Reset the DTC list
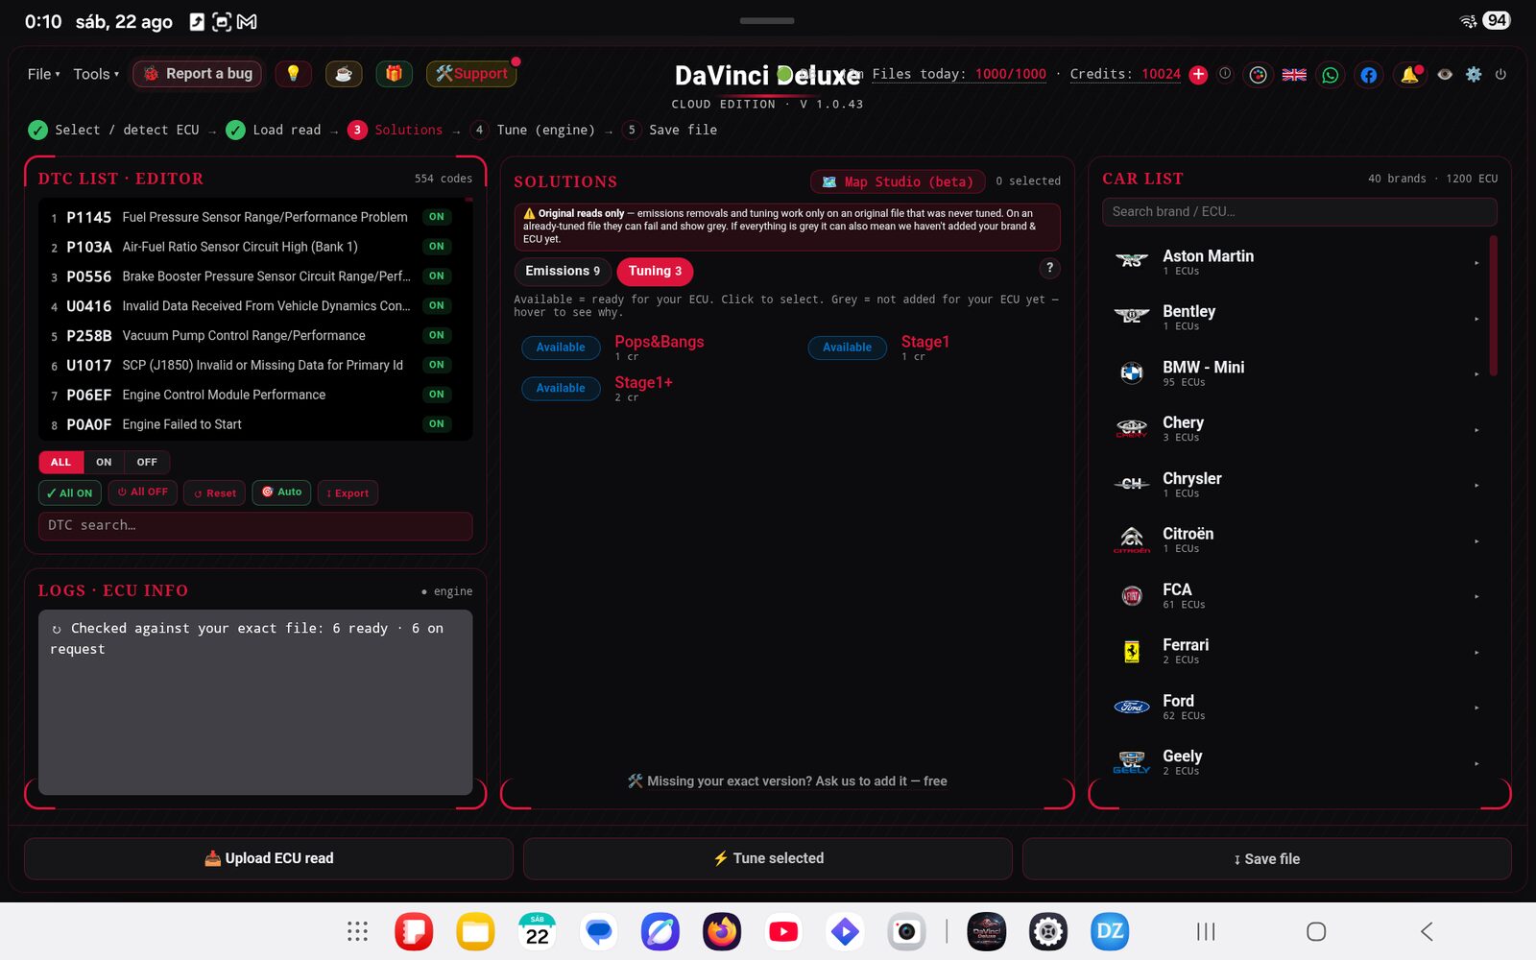 tap(214, 492)
